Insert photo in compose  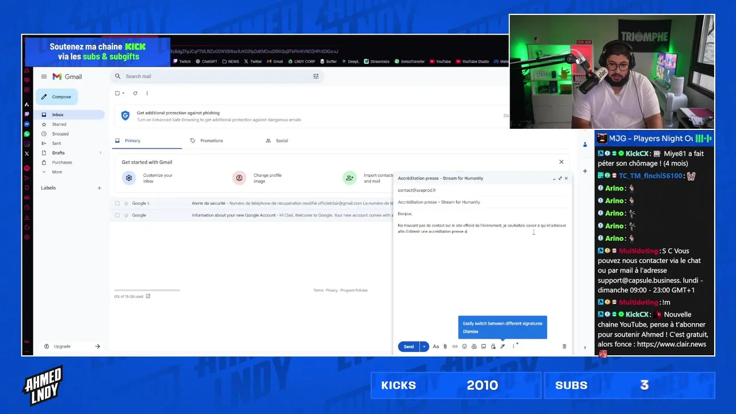click(484, 347)
